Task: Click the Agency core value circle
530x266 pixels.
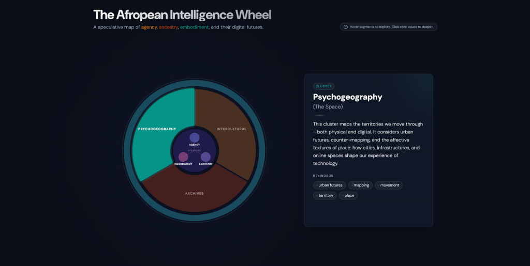Action: coord(194,138)
